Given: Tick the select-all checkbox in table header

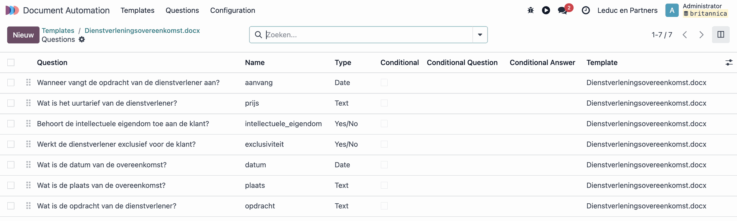Looking at the screenshot, I should tap(11, 63).
